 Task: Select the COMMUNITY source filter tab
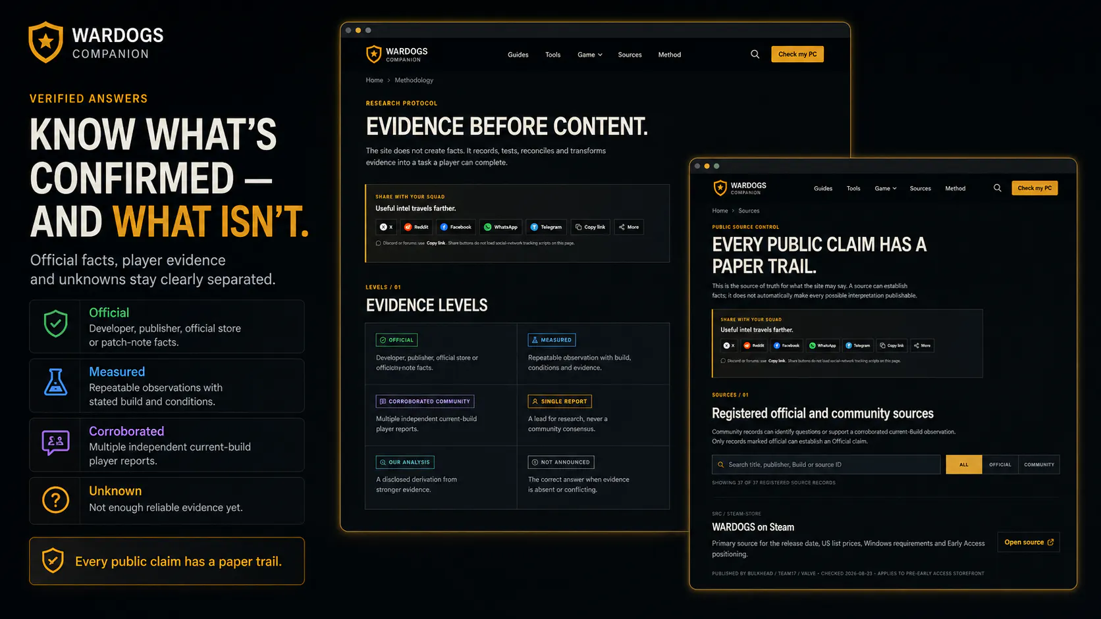(x=1039, y=464)
